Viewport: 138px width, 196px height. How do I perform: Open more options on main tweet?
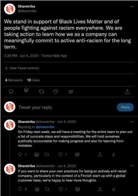[132, 6]
